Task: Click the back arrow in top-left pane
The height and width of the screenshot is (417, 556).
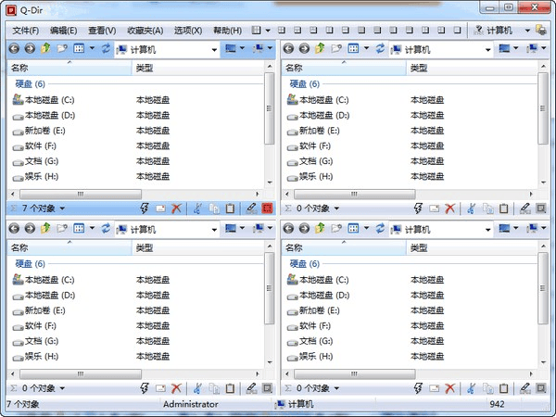Action: point(14,48)
